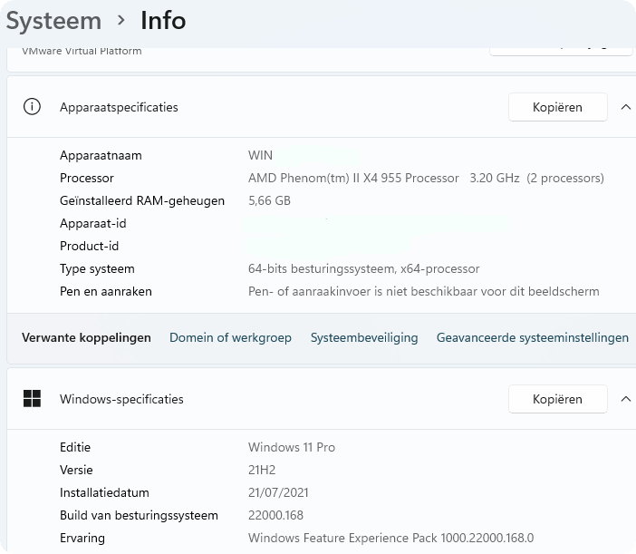
Task: Click the Type systeem label
Action: 97,268
